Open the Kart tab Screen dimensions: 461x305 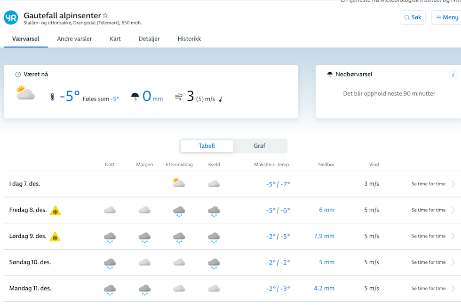coord(115,38)
